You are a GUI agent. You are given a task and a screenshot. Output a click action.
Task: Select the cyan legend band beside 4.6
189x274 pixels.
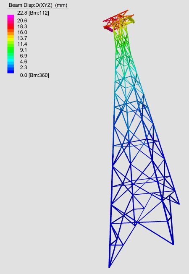tap(10, 62)
